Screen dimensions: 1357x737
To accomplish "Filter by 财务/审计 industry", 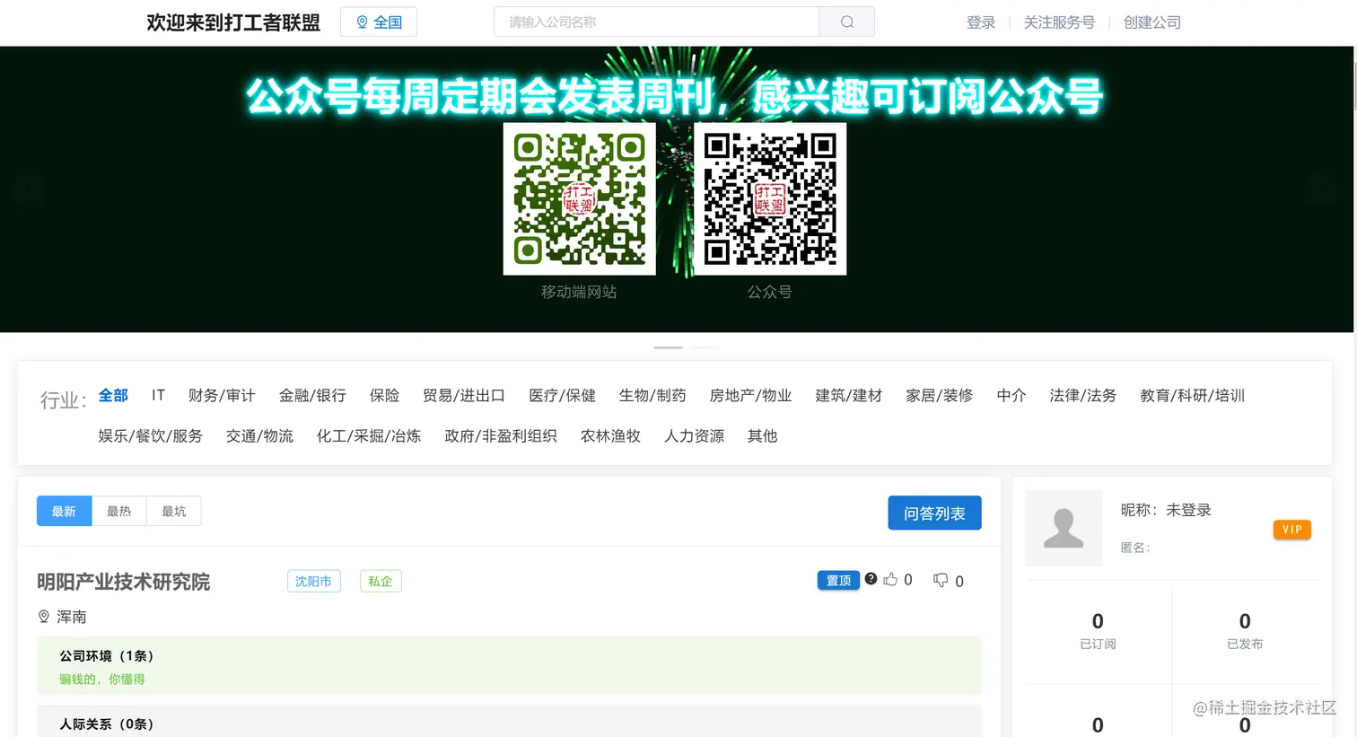I will click(x=222, y=395).
